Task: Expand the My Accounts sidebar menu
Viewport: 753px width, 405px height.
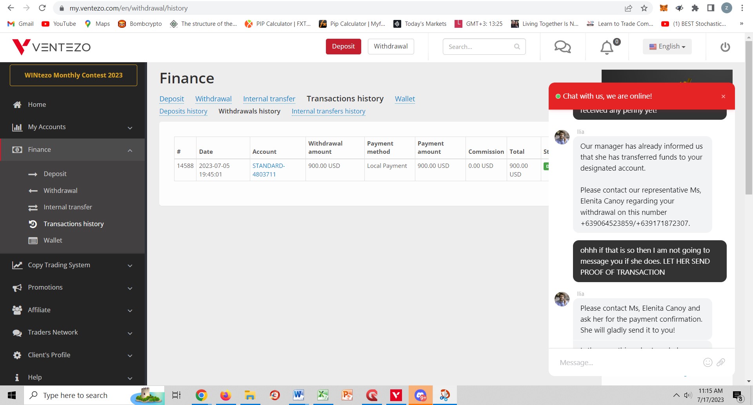Action: (x=73, y=127)
